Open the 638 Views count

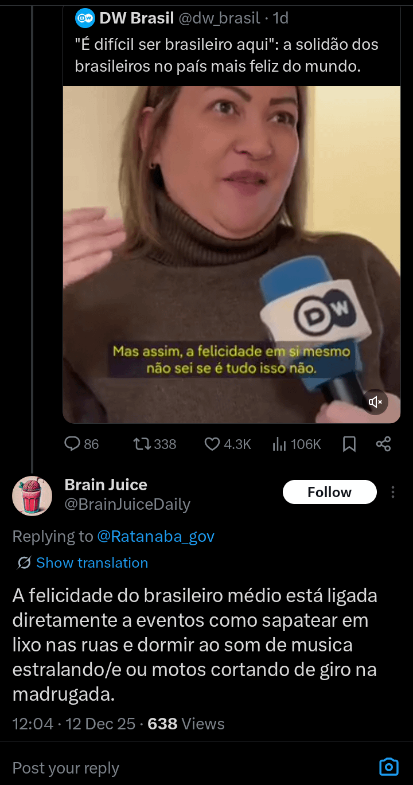pyautogui.click(x=186, y=724)
